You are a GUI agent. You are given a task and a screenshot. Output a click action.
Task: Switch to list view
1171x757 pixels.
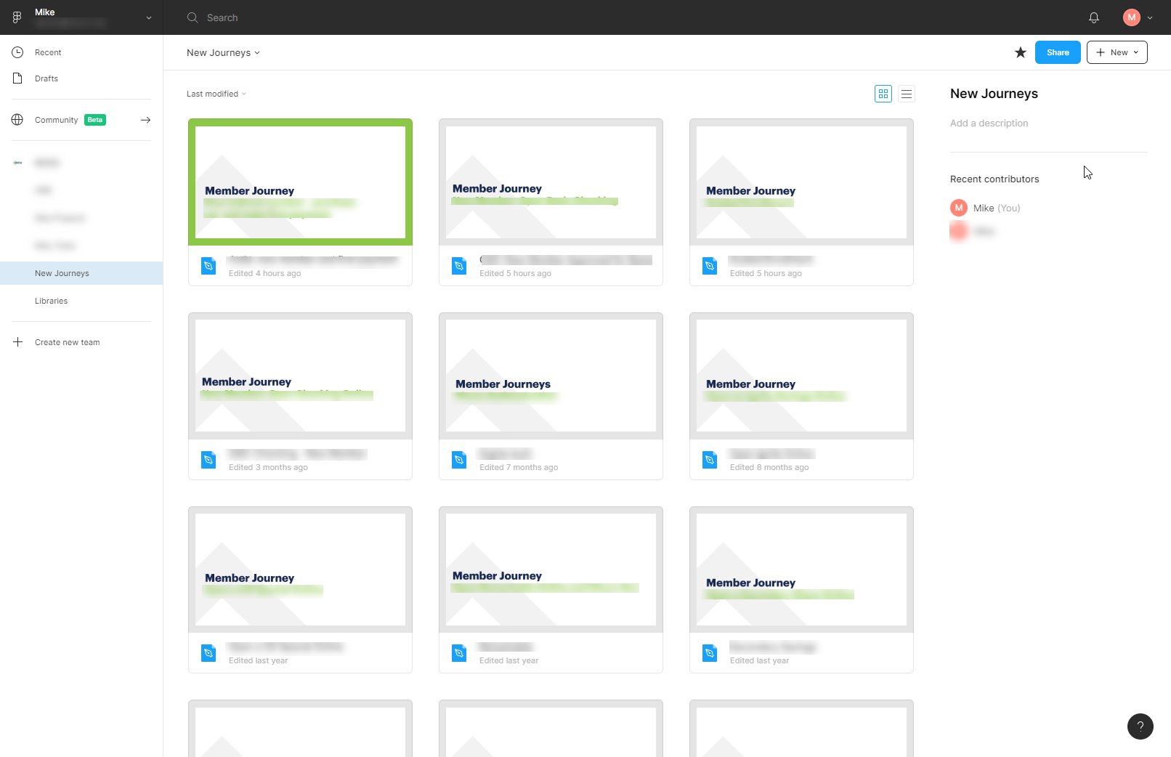(x=906, y=94)
